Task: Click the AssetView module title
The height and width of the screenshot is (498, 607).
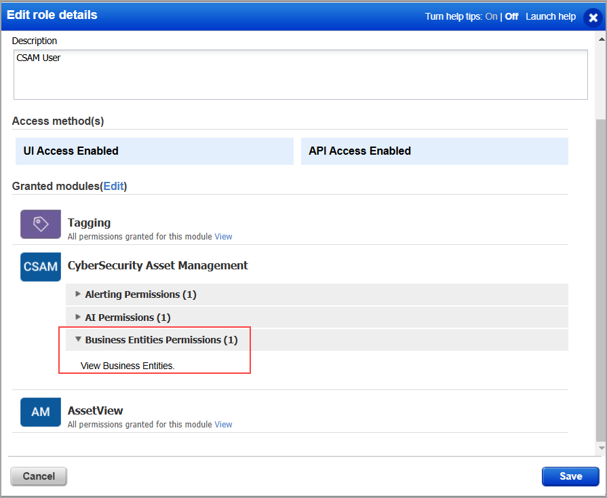Action: [95, 410]
